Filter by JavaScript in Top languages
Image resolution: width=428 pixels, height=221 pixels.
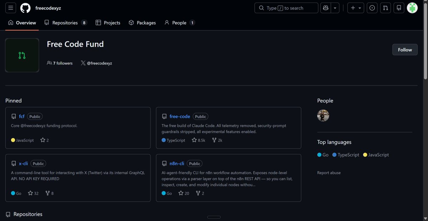tap(376, 155)
